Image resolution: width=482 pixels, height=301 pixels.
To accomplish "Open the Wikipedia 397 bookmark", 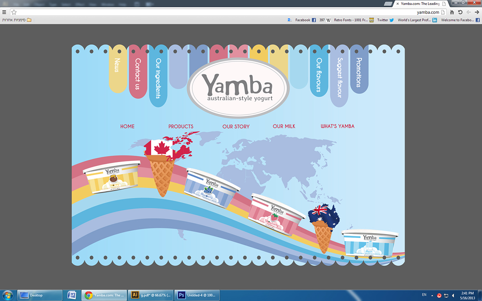I will point(325,20).
